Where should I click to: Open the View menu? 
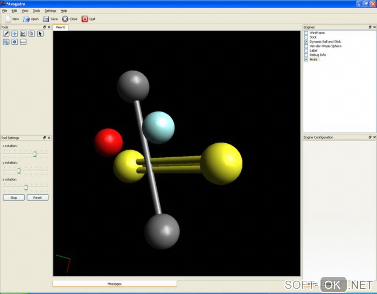point(25,11)
